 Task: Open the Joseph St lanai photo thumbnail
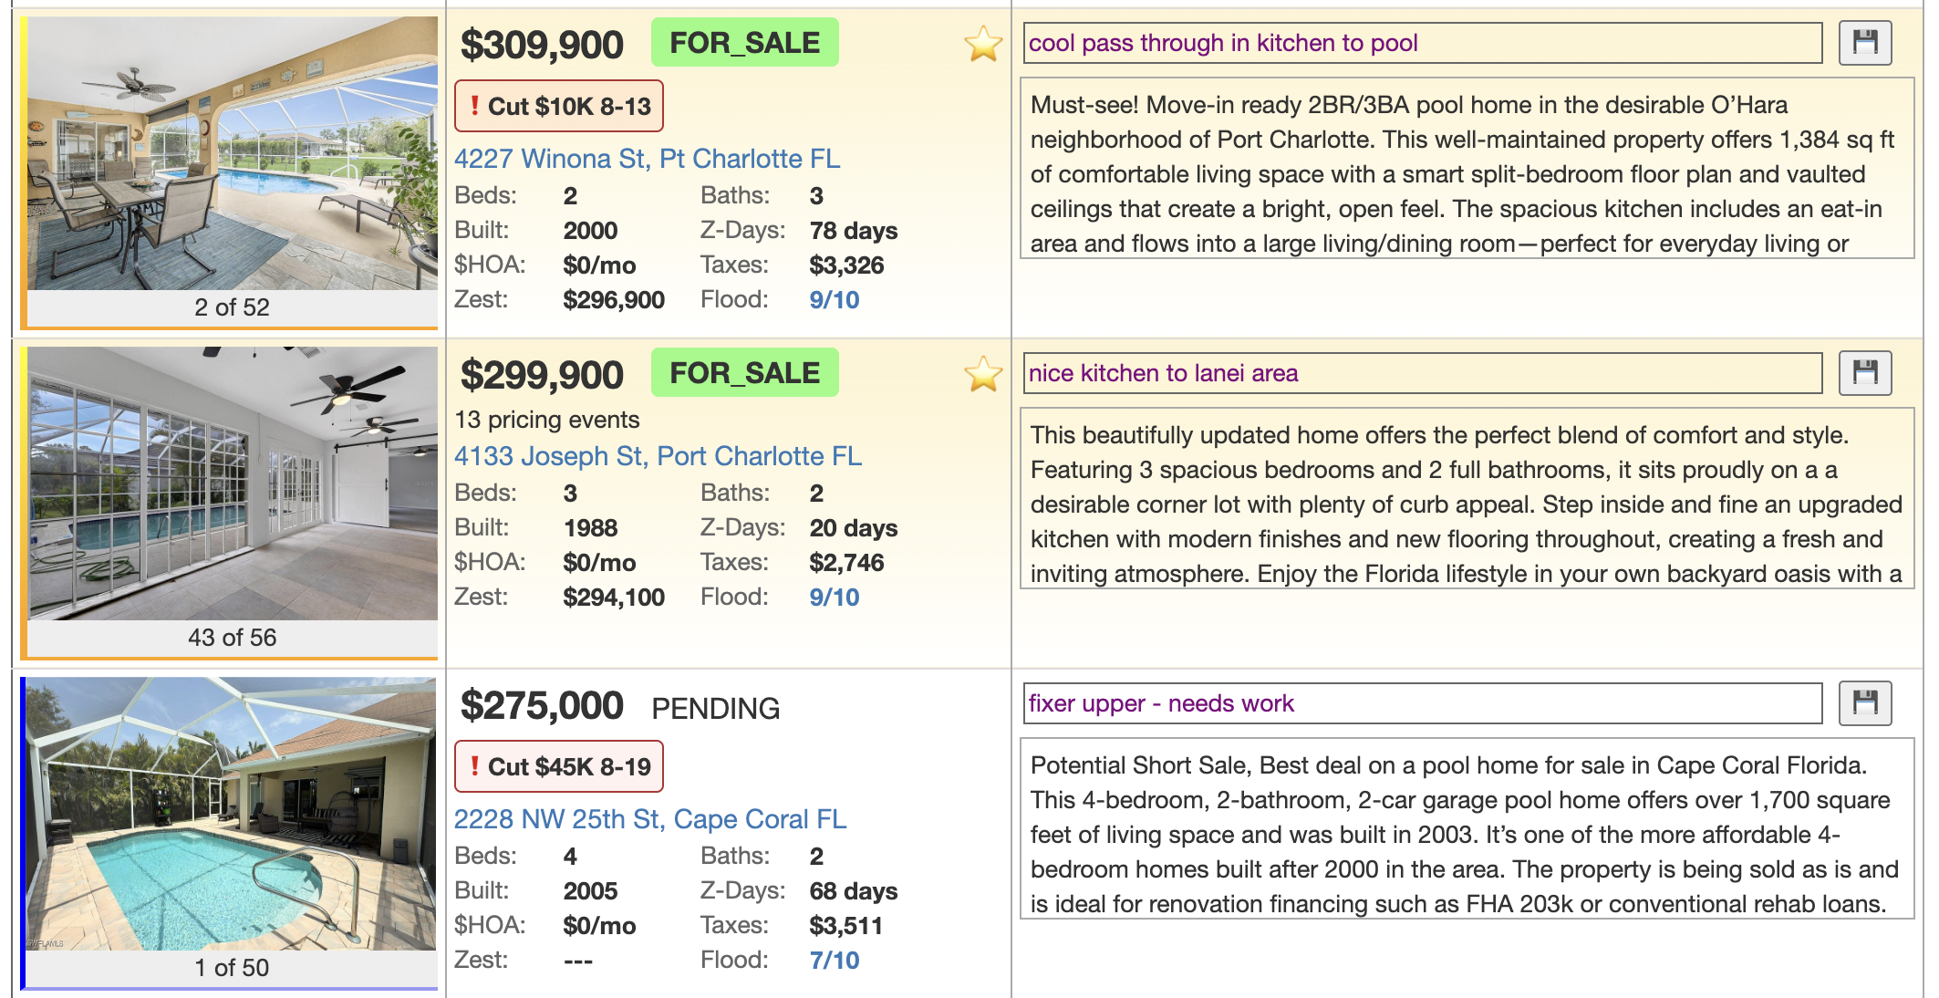point(232,483)
